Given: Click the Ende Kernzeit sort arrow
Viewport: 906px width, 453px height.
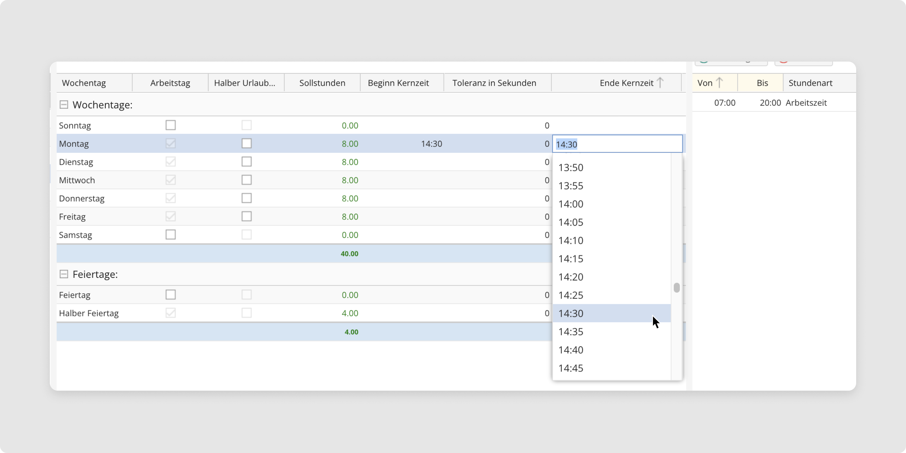Looking at the screenshot, I should point(660,83).
